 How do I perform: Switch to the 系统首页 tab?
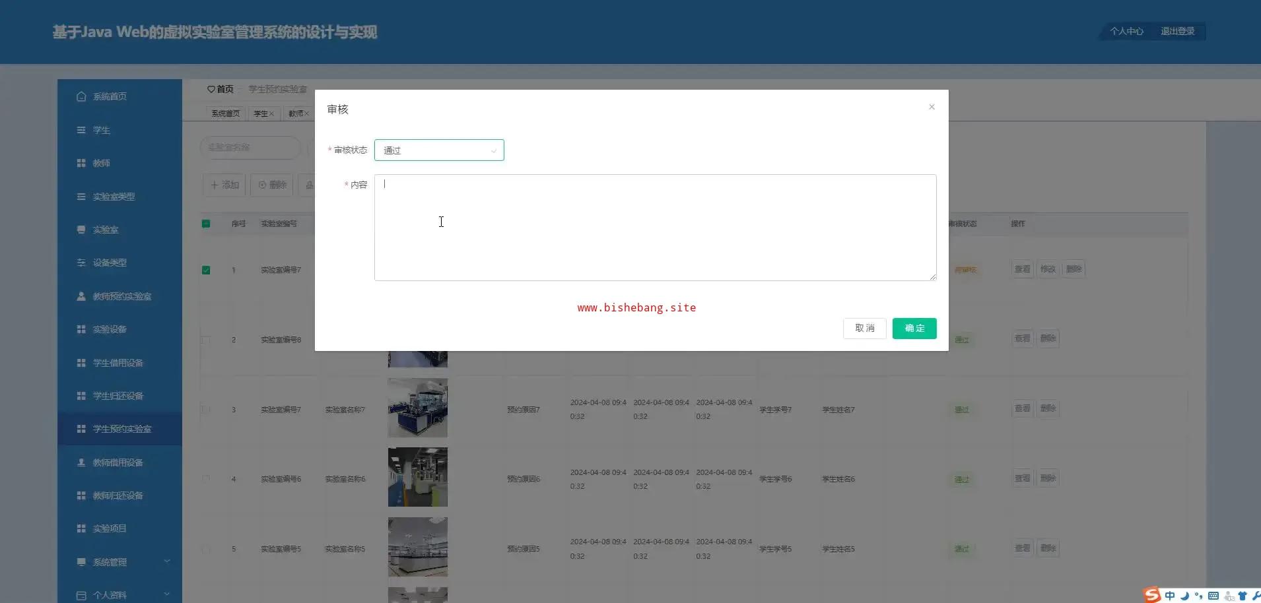[x=225, y=113]
